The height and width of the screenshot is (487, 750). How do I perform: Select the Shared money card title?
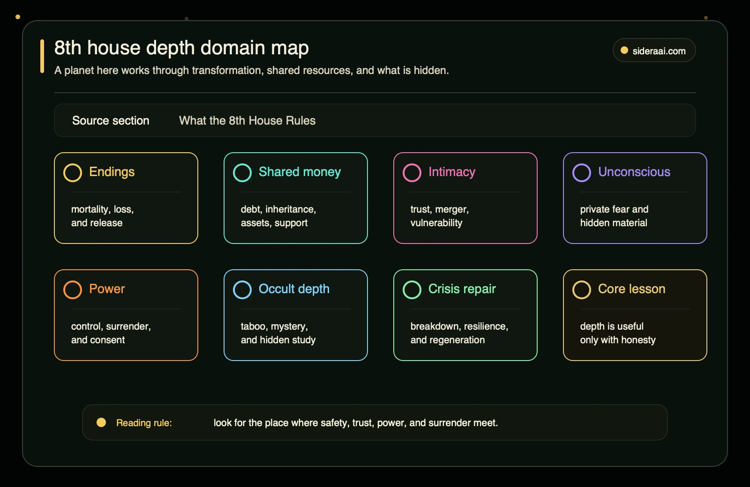tap(300, 172)
